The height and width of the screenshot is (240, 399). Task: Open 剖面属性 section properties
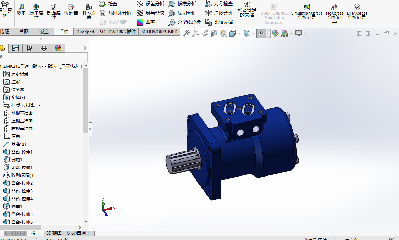54,12
